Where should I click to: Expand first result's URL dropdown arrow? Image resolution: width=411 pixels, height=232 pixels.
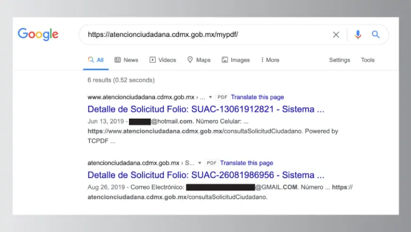click(210, 97)
